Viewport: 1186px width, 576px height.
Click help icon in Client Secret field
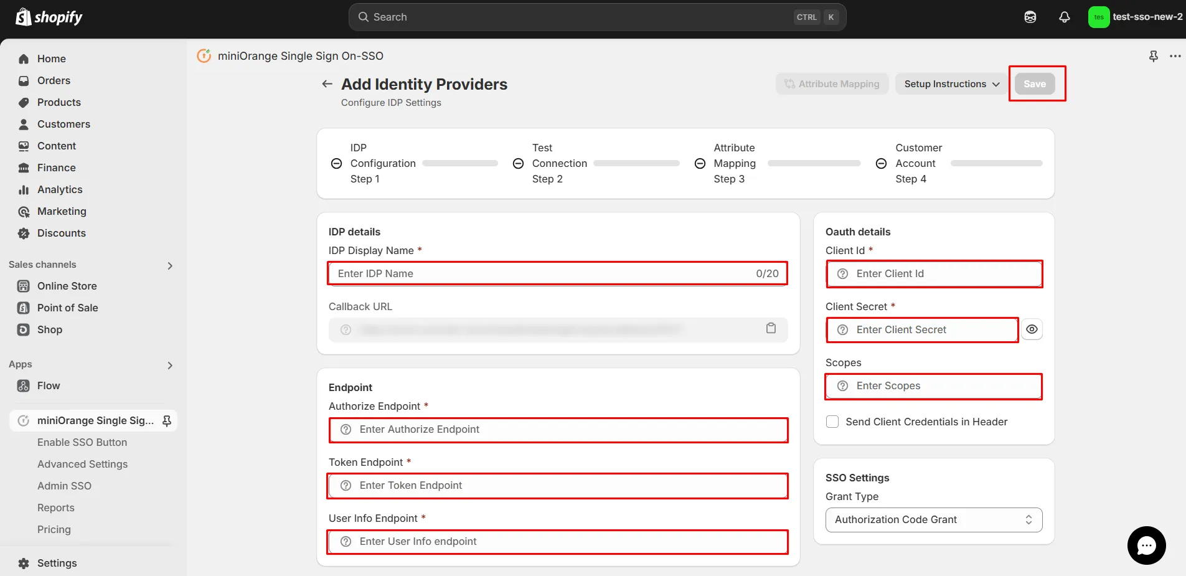point(843,330)
